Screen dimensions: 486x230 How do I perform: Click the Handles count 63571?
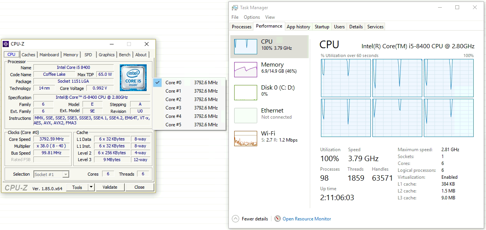382,178
